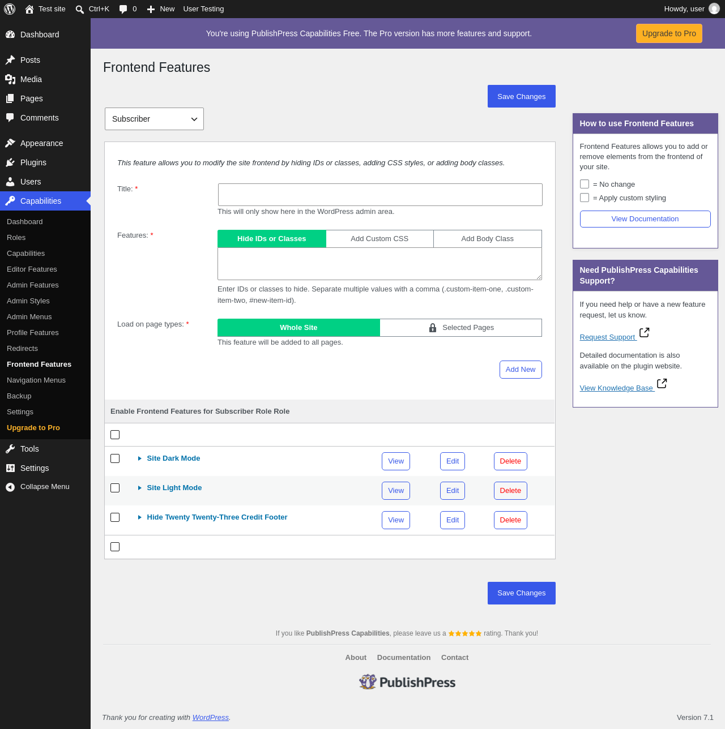Screen dimensions: 725x729
Task: Expand the Site Light Mode row
Action: (x=139, y=488)
